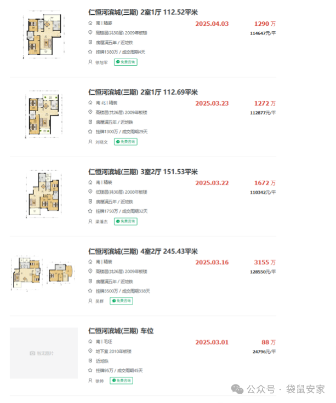Open the 3室2厅 151.53平米 listing title
The image size is (336, 403).
pos(143,172)
